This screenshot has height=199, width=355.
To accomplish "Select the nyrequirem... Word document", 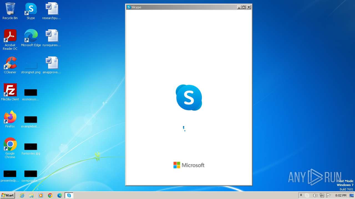I will pyautogui.click(x=52, y=38).
